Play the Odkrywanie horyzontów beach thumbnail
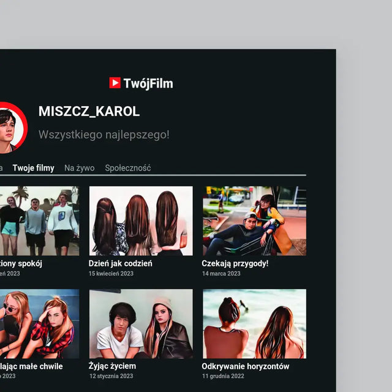The width and height of the screenshot is (392, 392). pos(254,323)
